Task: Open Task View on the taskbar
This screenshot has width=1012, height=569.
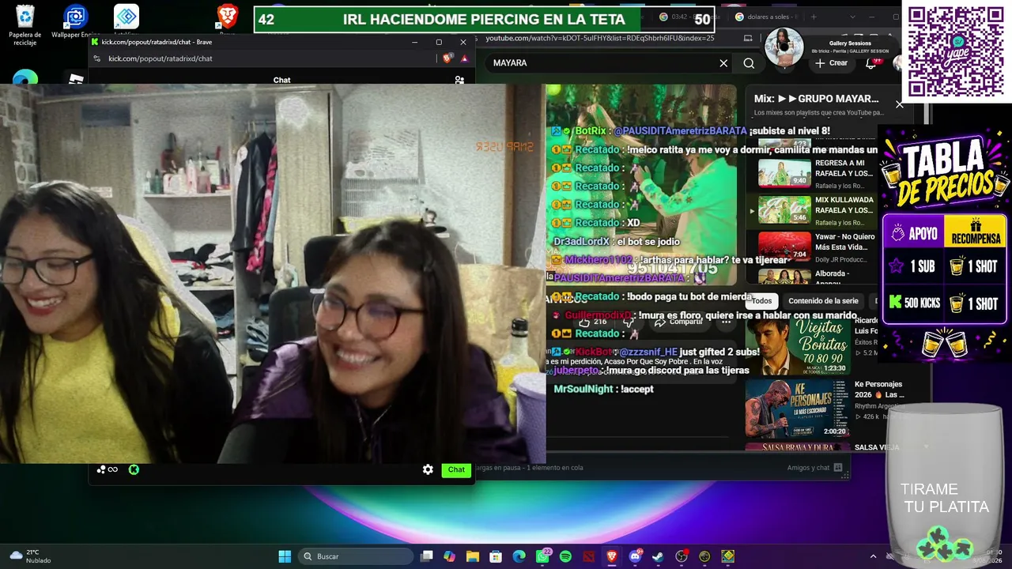Action: pyautogui.click(x=427, y=556)
